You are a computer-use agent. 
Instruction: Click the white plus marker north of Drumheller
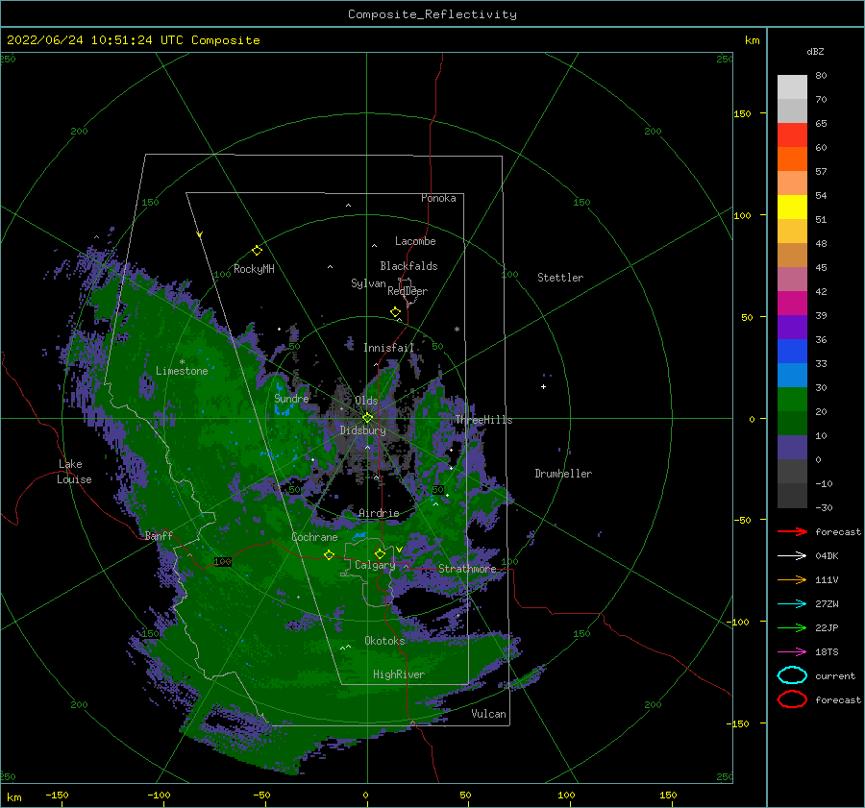click(543, 386)
